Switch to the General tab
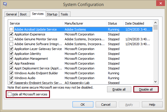This screenshot has height=112, width=167. point(11,14)
